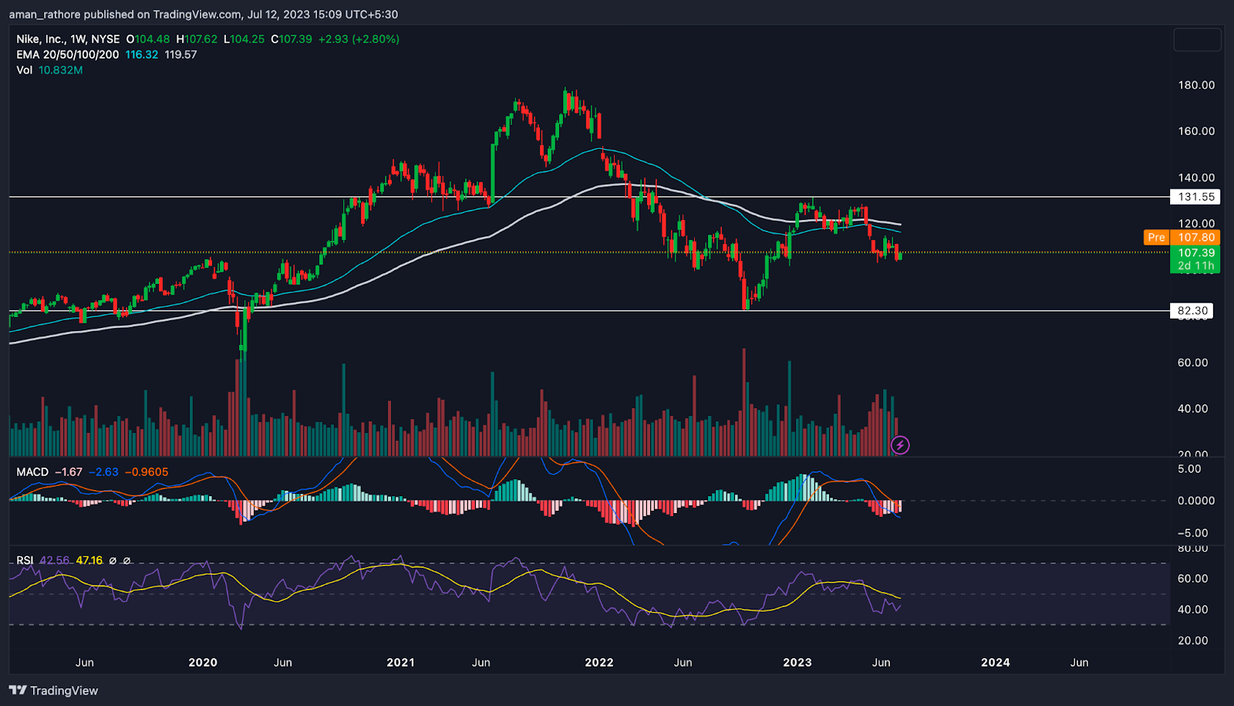Click the MACD value -1.67
The height and width of the screenshot is (706, 1234).
[69, 472]
